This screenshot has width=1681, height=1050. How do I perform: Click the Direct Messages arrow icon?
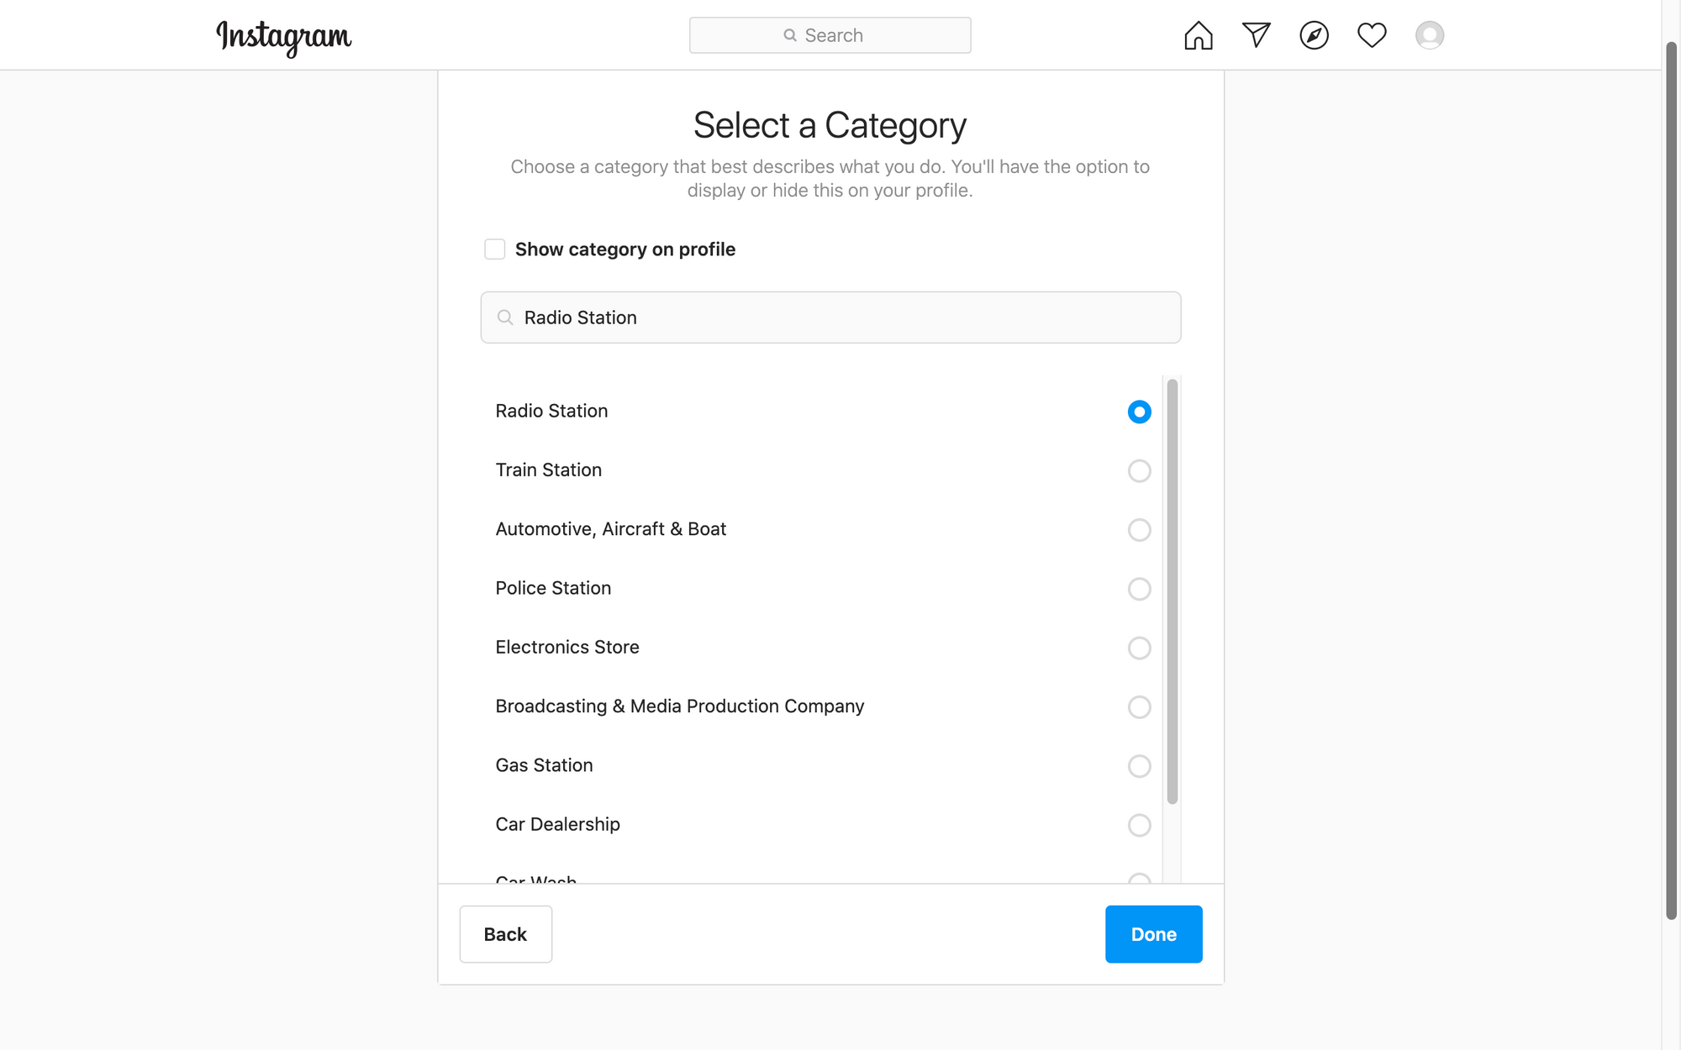coord(1255,34)
